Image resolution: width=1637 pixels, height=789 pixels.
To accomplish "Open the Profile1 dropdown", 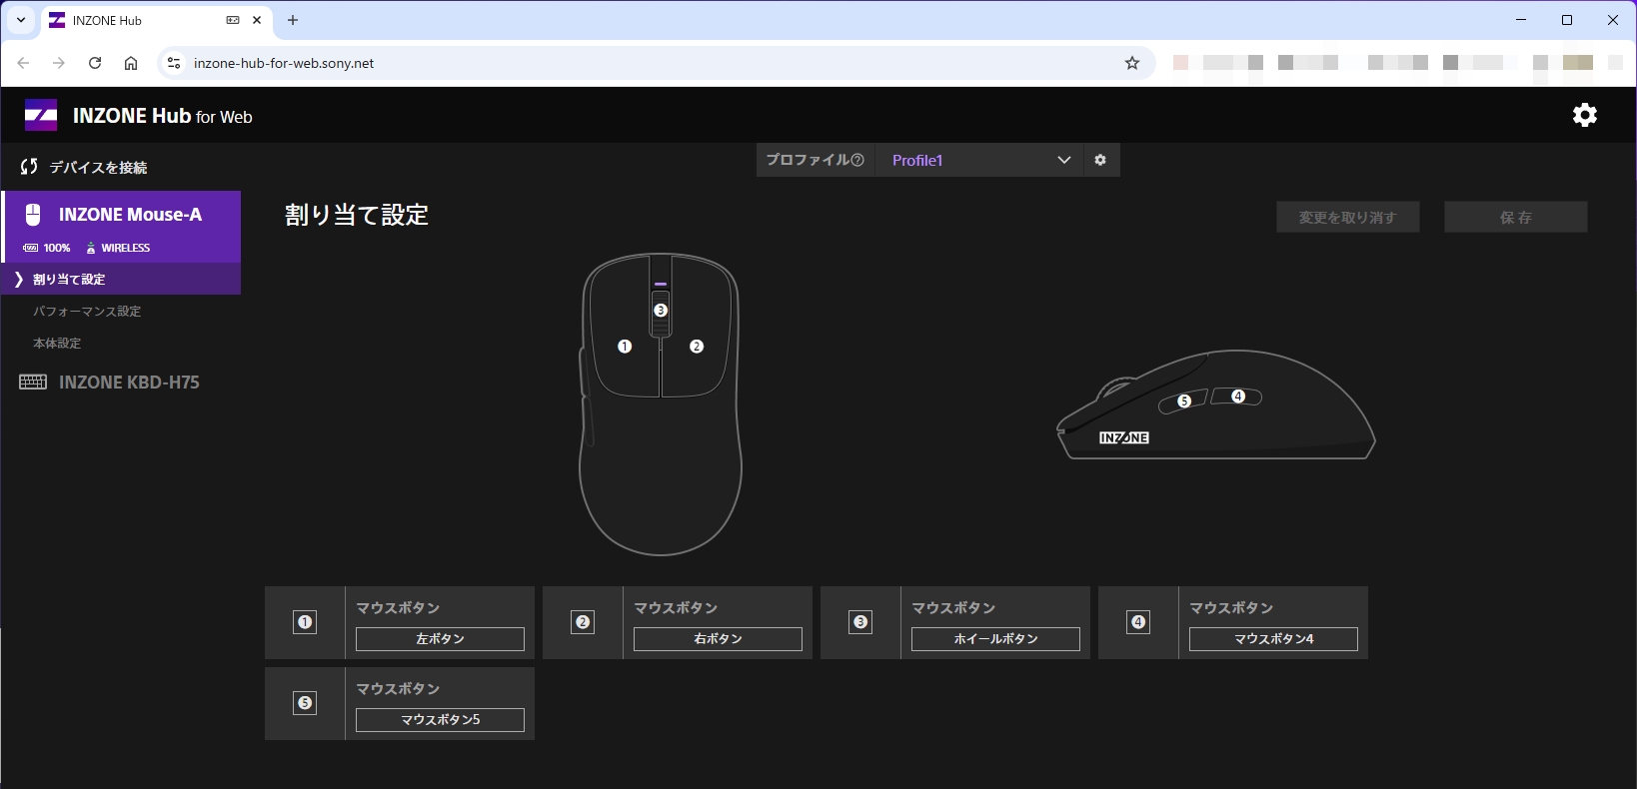I will tap(978, 160).
